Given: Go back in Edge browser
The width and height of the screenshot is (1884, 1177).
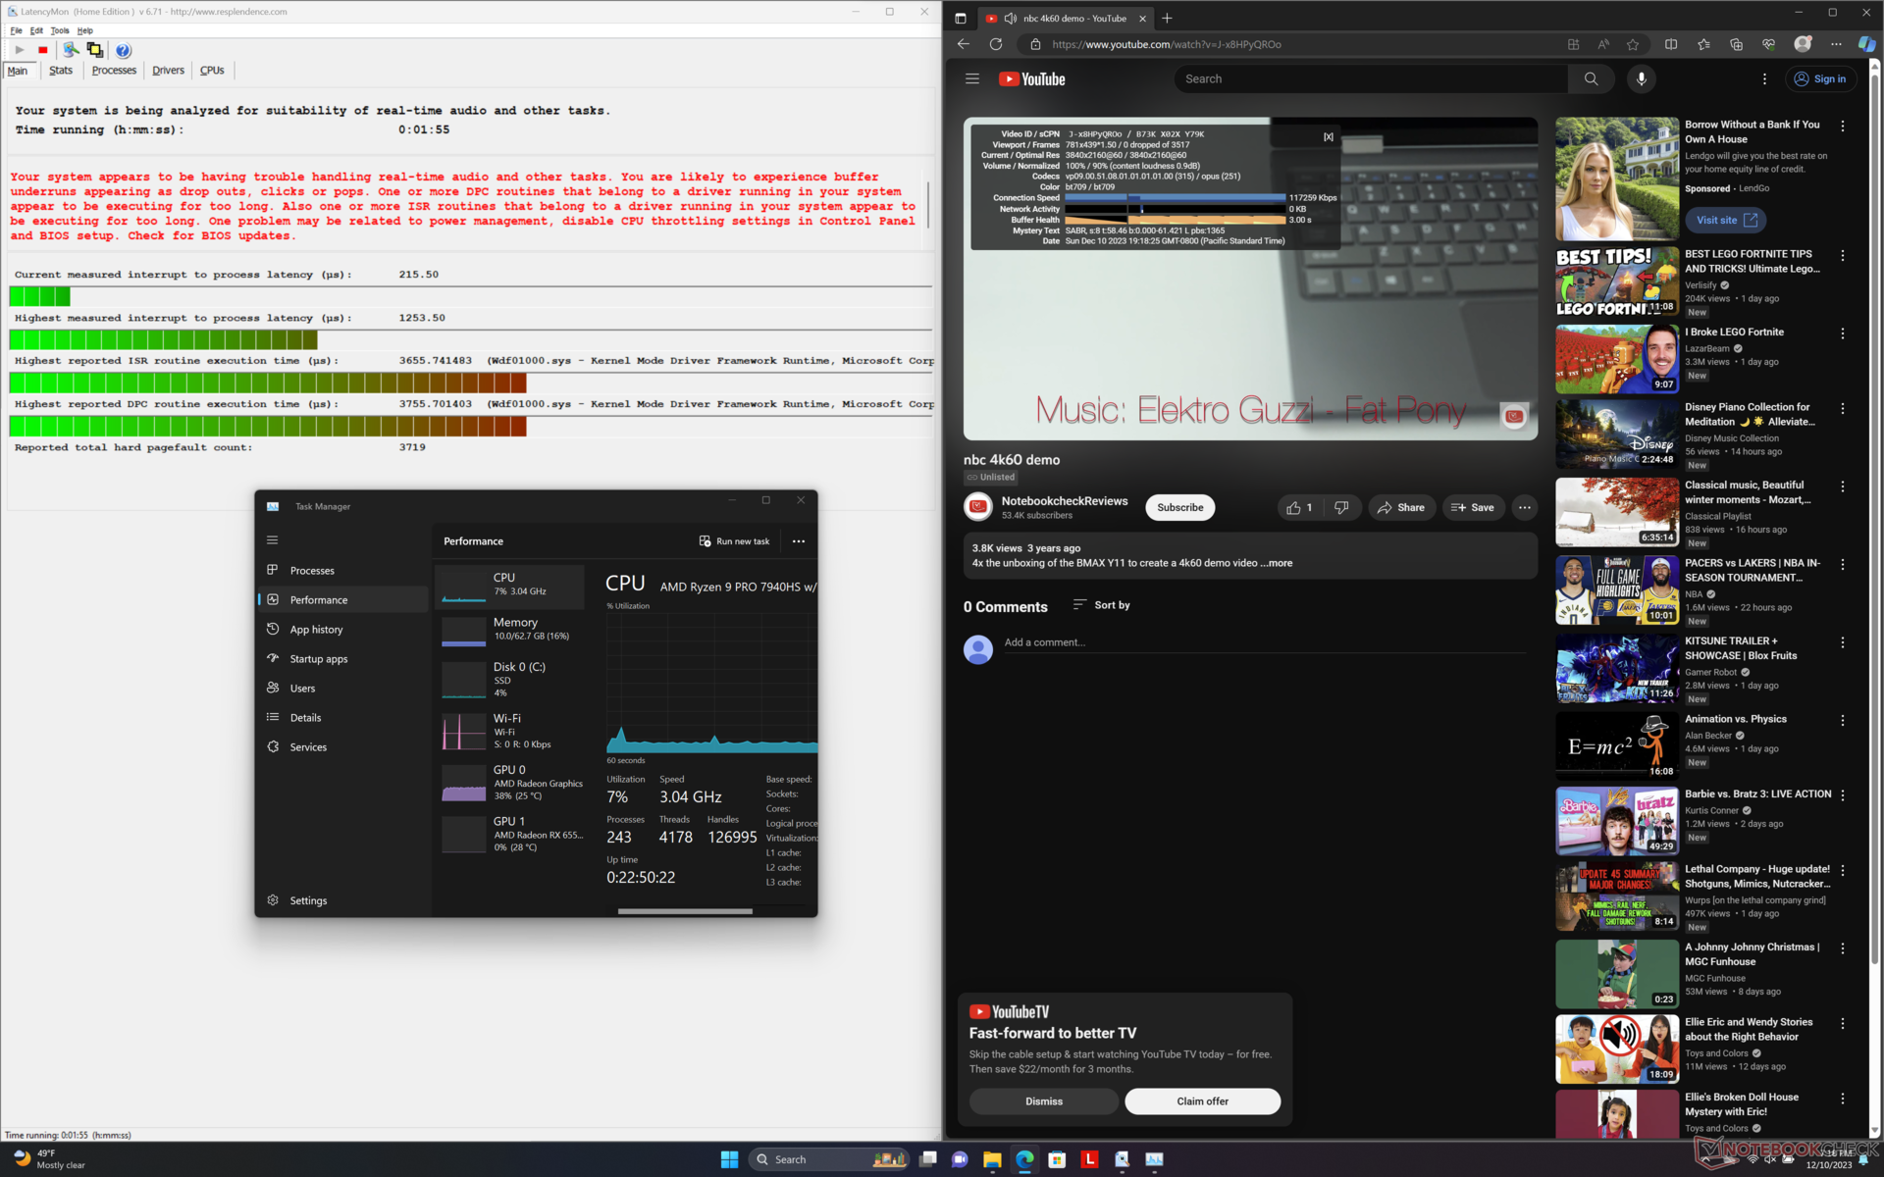Looking at the screenshot, I should [x=964, y=44].
